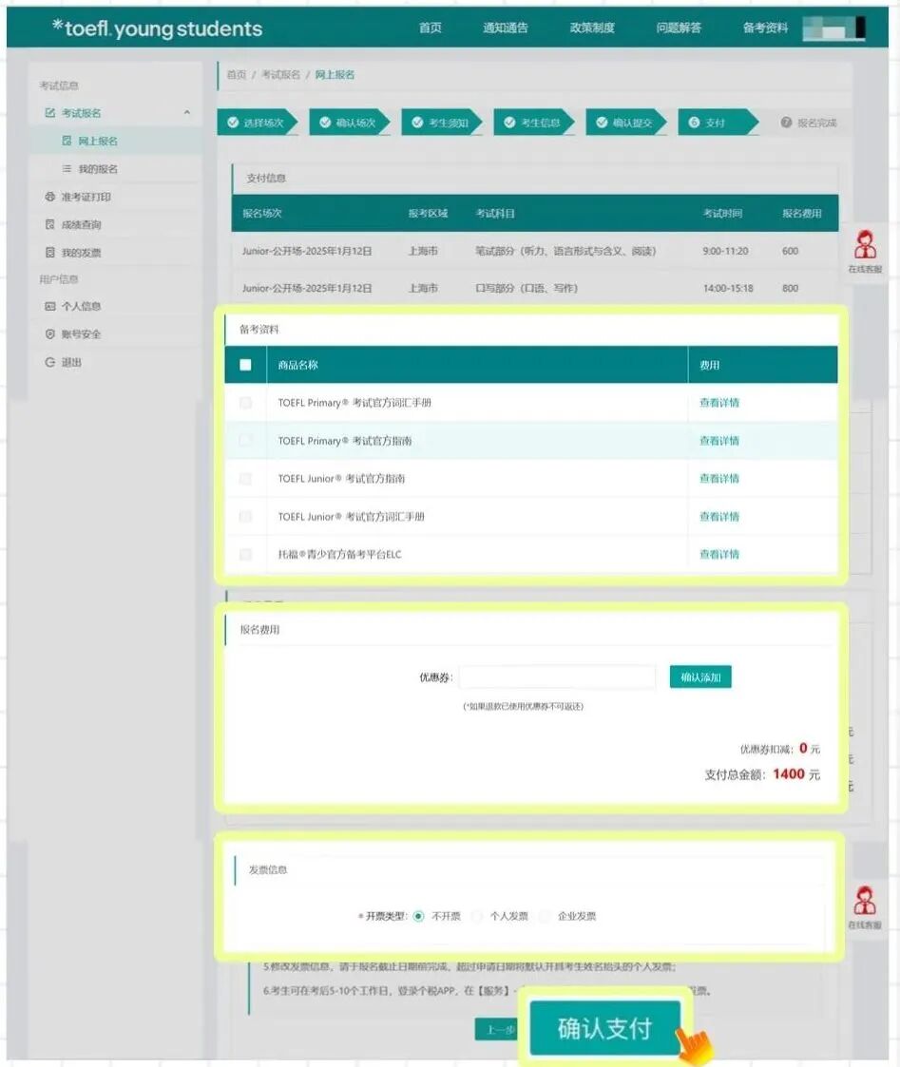The height and width of the screenshot is (1067, 900).
Task: Click the 退出 logout icon
Action: [50, 362]
